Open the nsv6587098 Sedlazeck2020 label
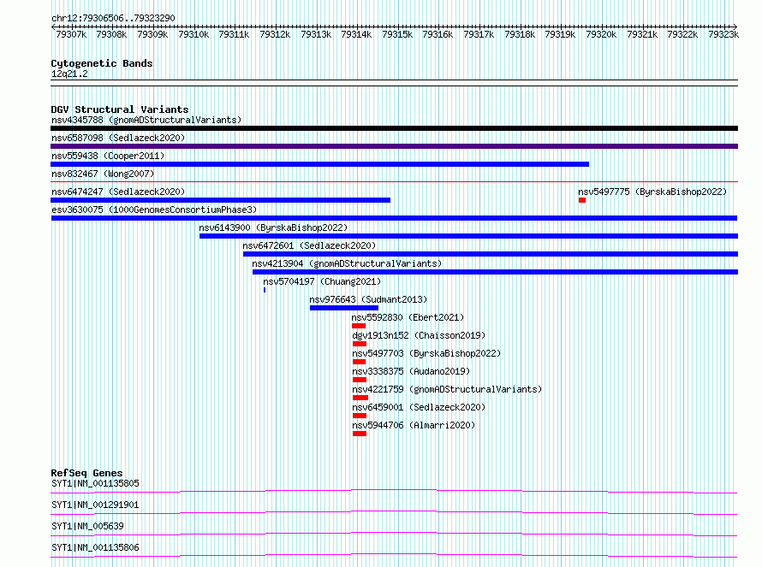Viewport: 762px width, 567px height. pos(118,138)
